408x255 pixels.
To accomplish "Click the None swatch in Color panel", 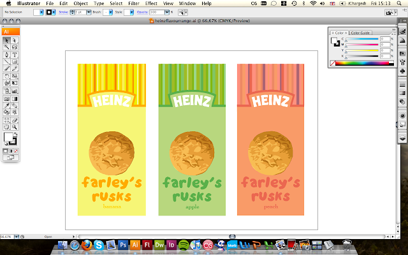I will pos(333,63).
